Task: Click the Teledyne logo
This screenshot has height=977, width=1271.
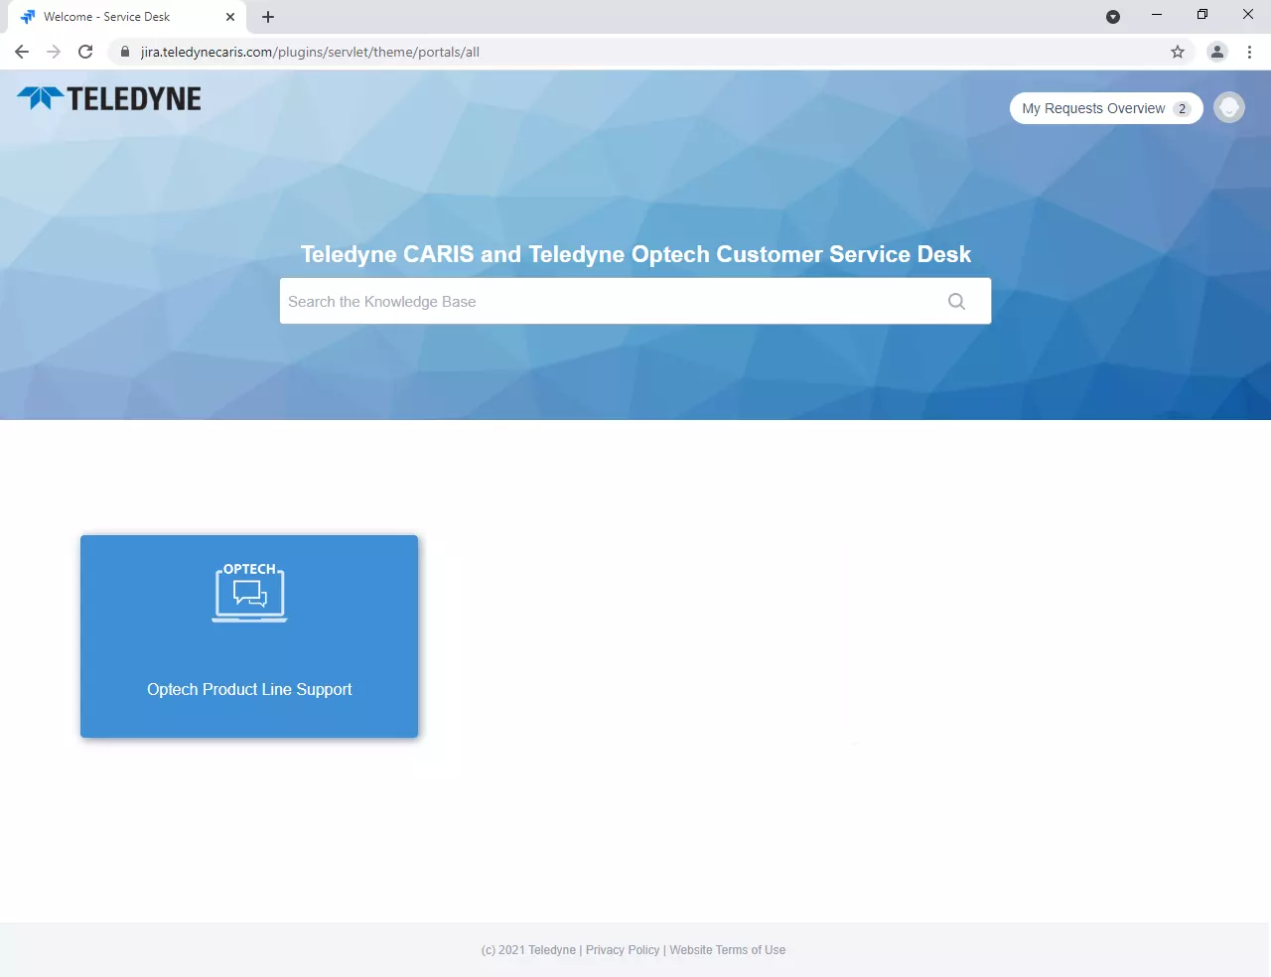Action: pyautogui.click(x=109, y=98)
